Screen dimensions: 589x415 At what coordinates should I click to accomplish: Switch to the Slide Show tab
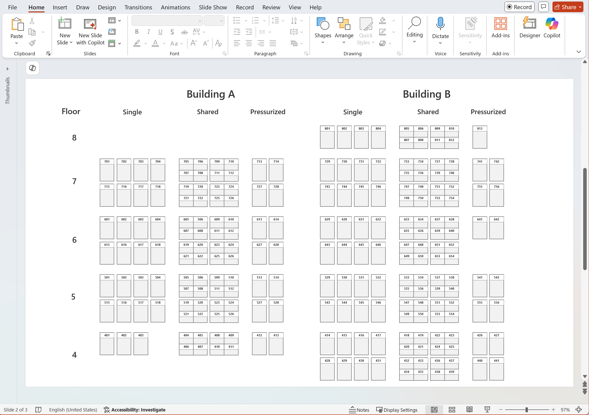(213, 7)
